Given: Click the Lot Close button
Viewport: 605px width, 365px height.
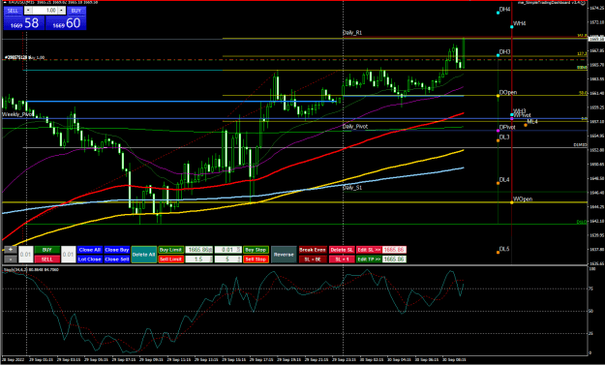Looking at the screenshot, I should tap(89, 259).
